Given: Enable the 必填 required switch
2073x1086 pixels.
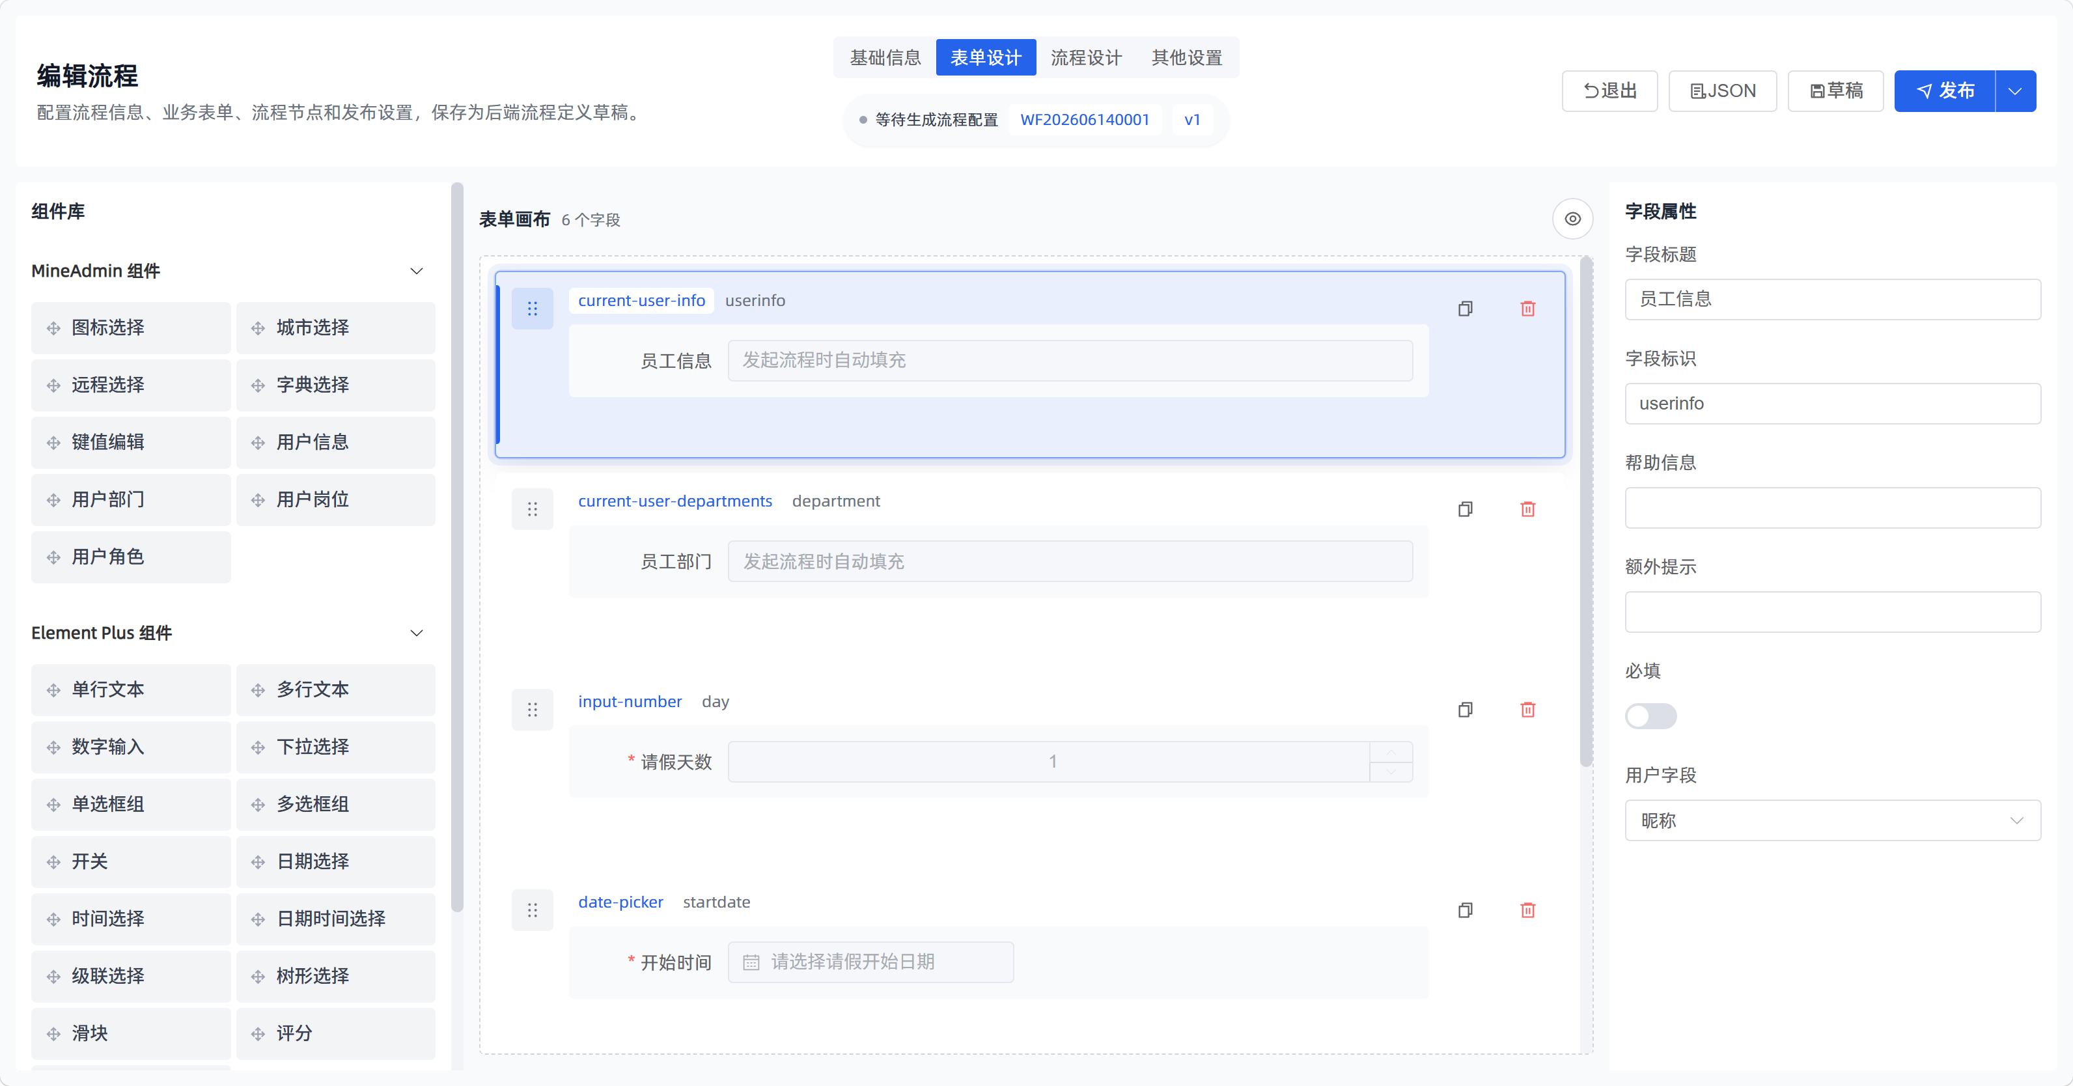Looking at the screenshot, I should click(x=1650, y=716).
